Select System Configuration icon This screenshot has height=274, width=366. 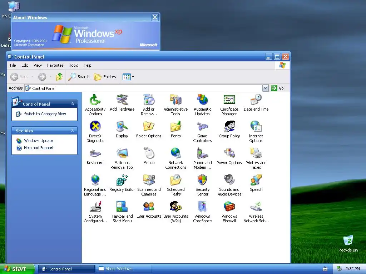coord(95,207)
